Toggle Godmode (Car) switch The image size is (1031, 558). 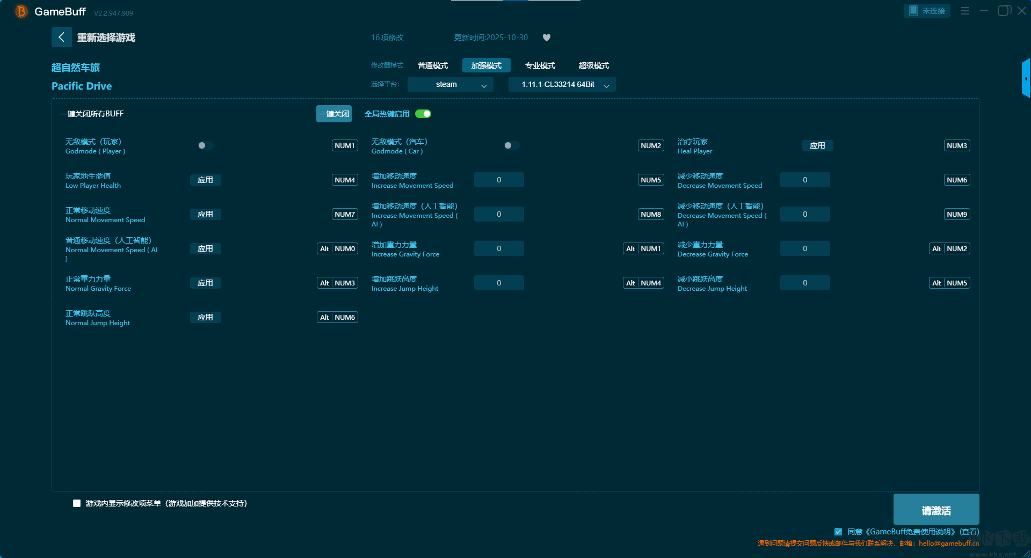click(511, 145)
